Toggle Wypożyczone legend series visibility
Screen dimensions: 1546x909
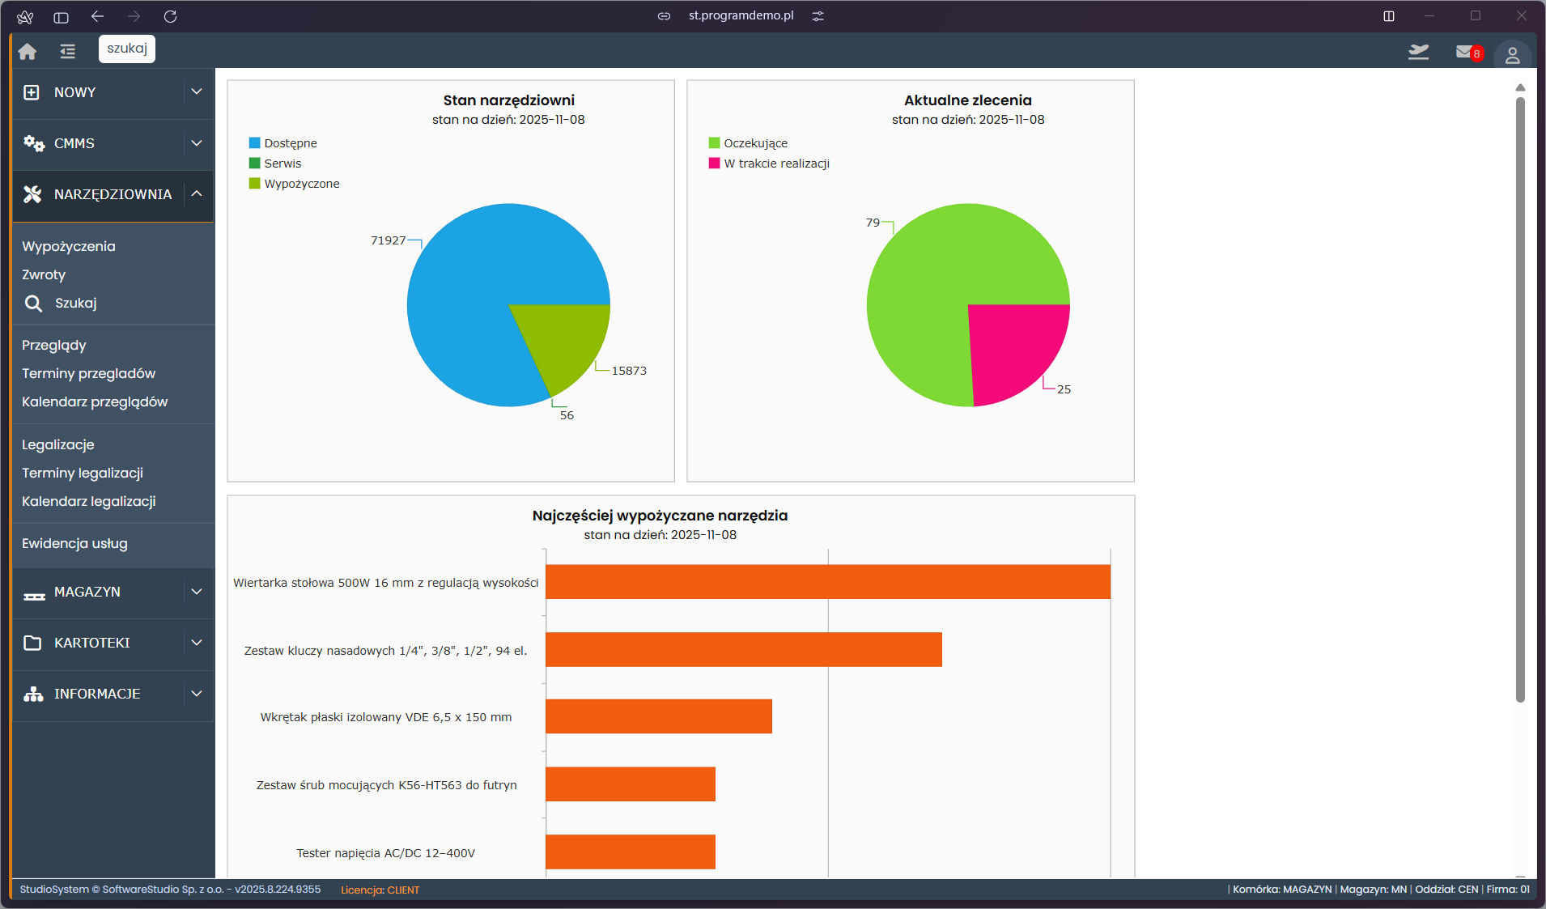click(x=301, y=184)
